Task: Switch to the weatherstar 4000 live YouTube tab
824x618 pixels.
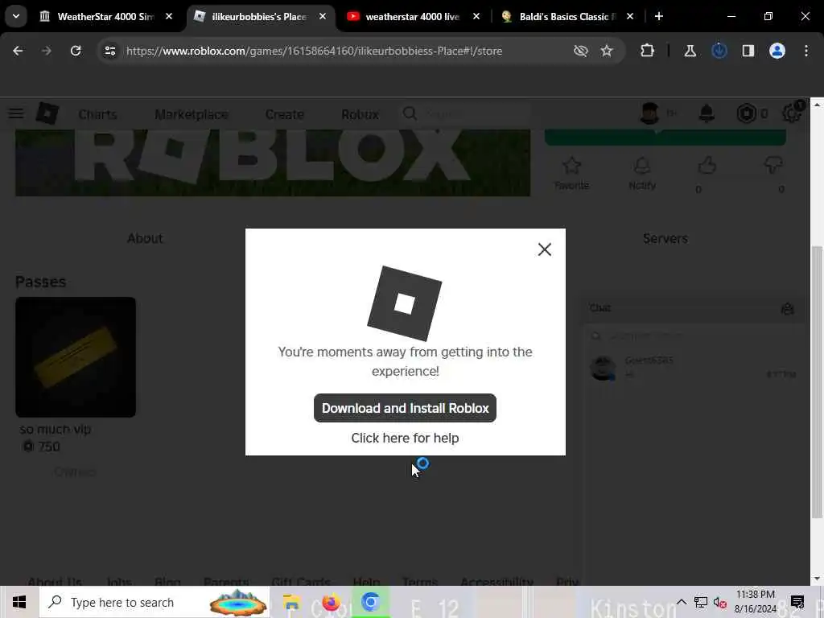Action: [412, 16]
